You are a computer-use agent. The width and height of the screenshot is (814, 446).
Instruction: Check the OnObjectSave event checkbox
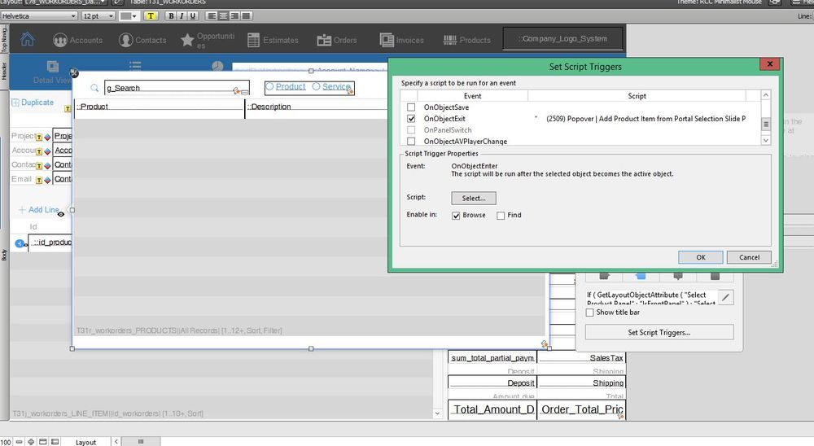[x=411, y=107]
